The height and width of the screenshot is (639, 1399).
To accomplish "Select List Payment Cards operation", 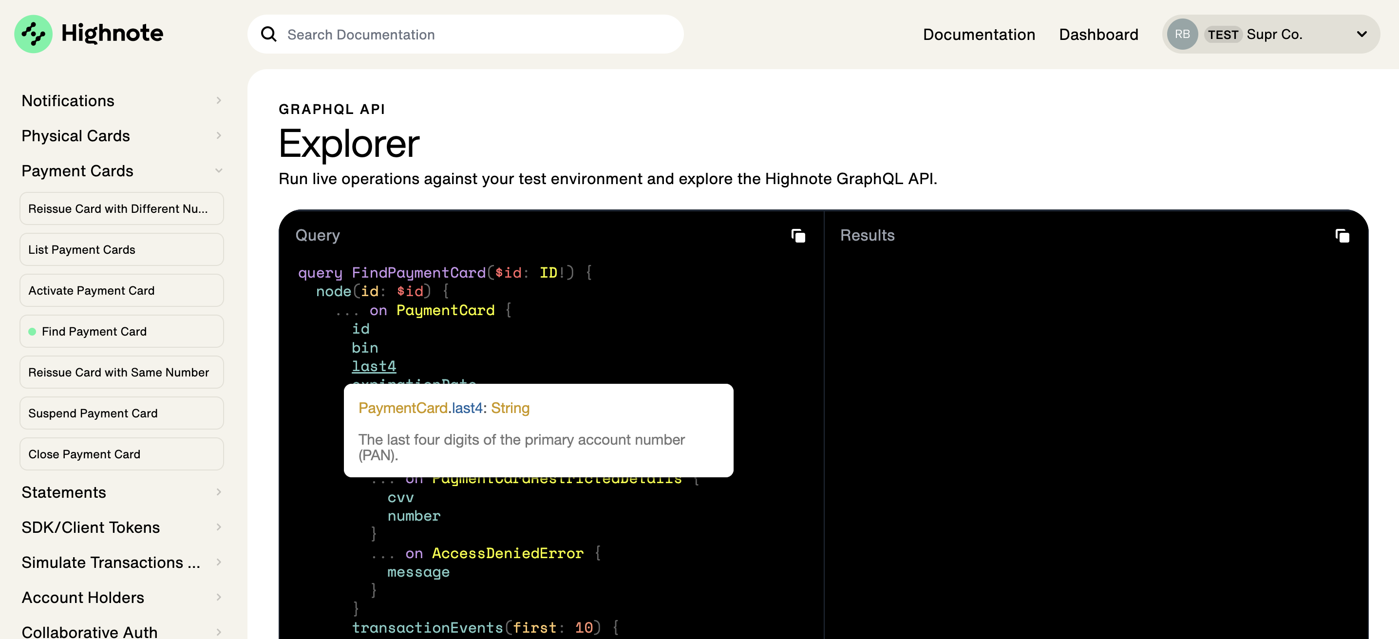I will point(122,249).
